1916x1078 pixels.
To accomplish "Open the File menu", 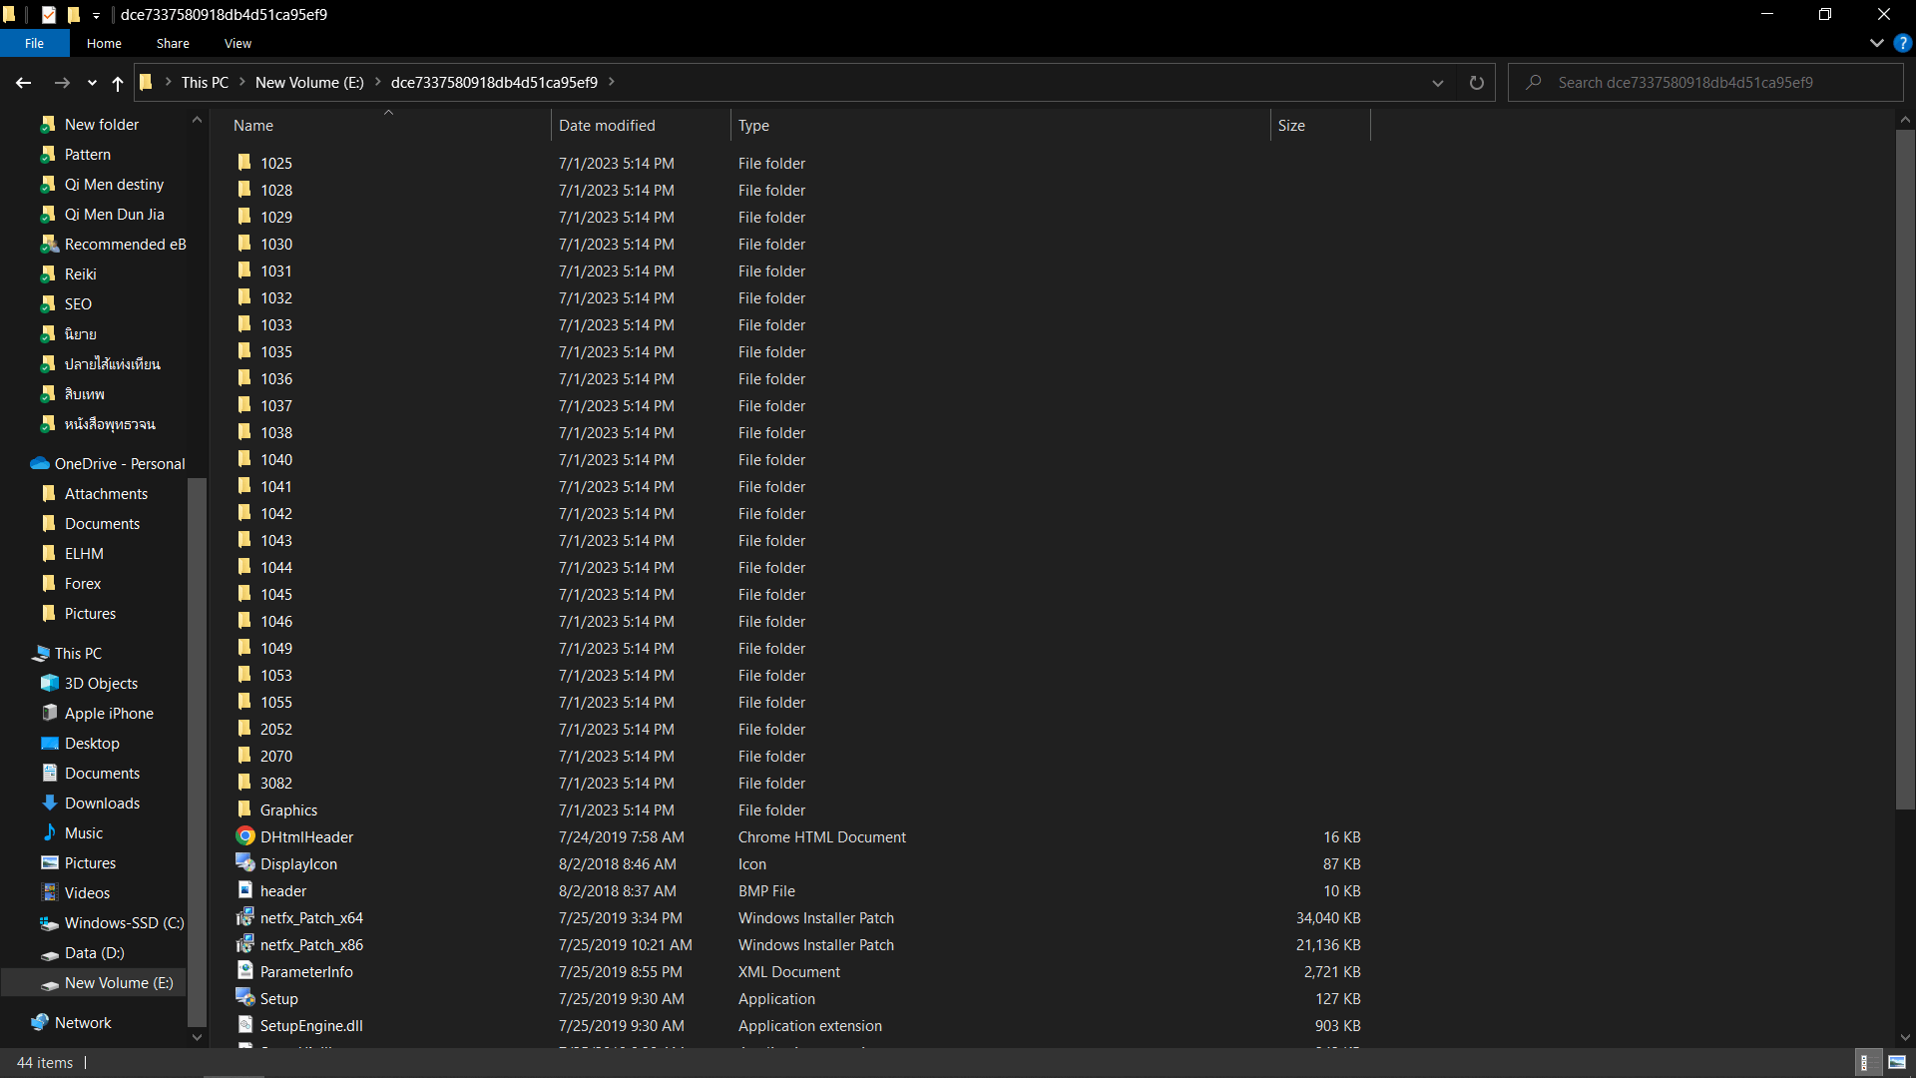I will (35, 43).
